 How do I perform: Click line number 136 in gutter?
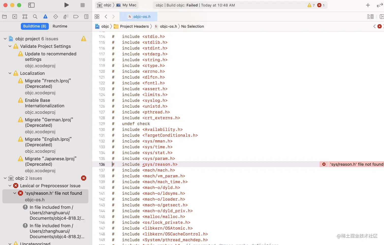click(x=102, y=164)
